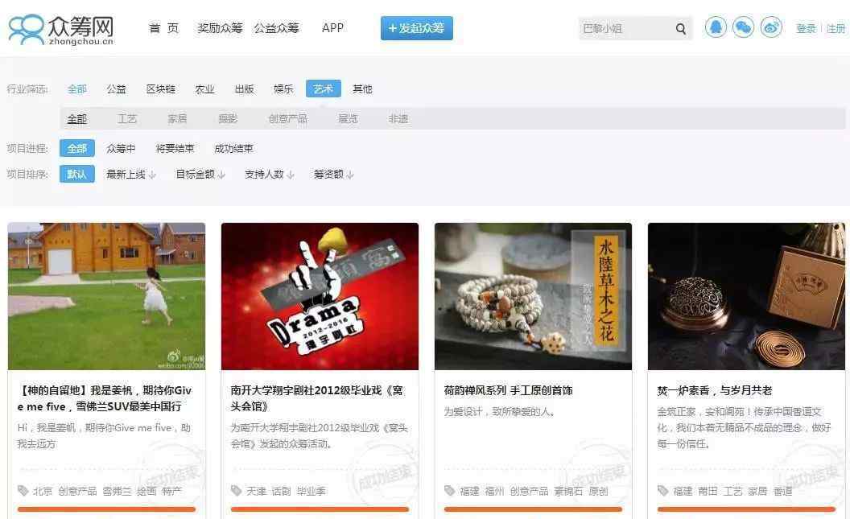Image resolution: width=850 pixels, height=519 pixels.
Task: Click the search magnifier icon
Action: (x=681, y=29)
